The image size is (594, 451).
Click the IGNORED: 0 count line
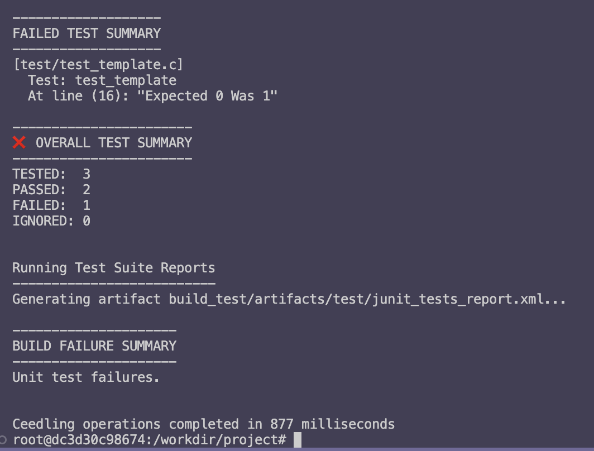pos(51,221)
